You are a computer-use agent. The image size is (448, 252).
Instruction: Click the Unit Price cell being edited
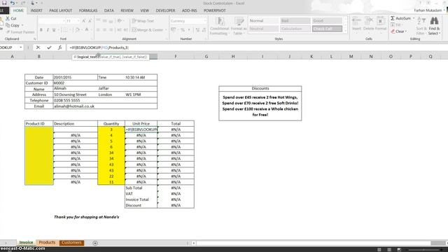point(141,129)
